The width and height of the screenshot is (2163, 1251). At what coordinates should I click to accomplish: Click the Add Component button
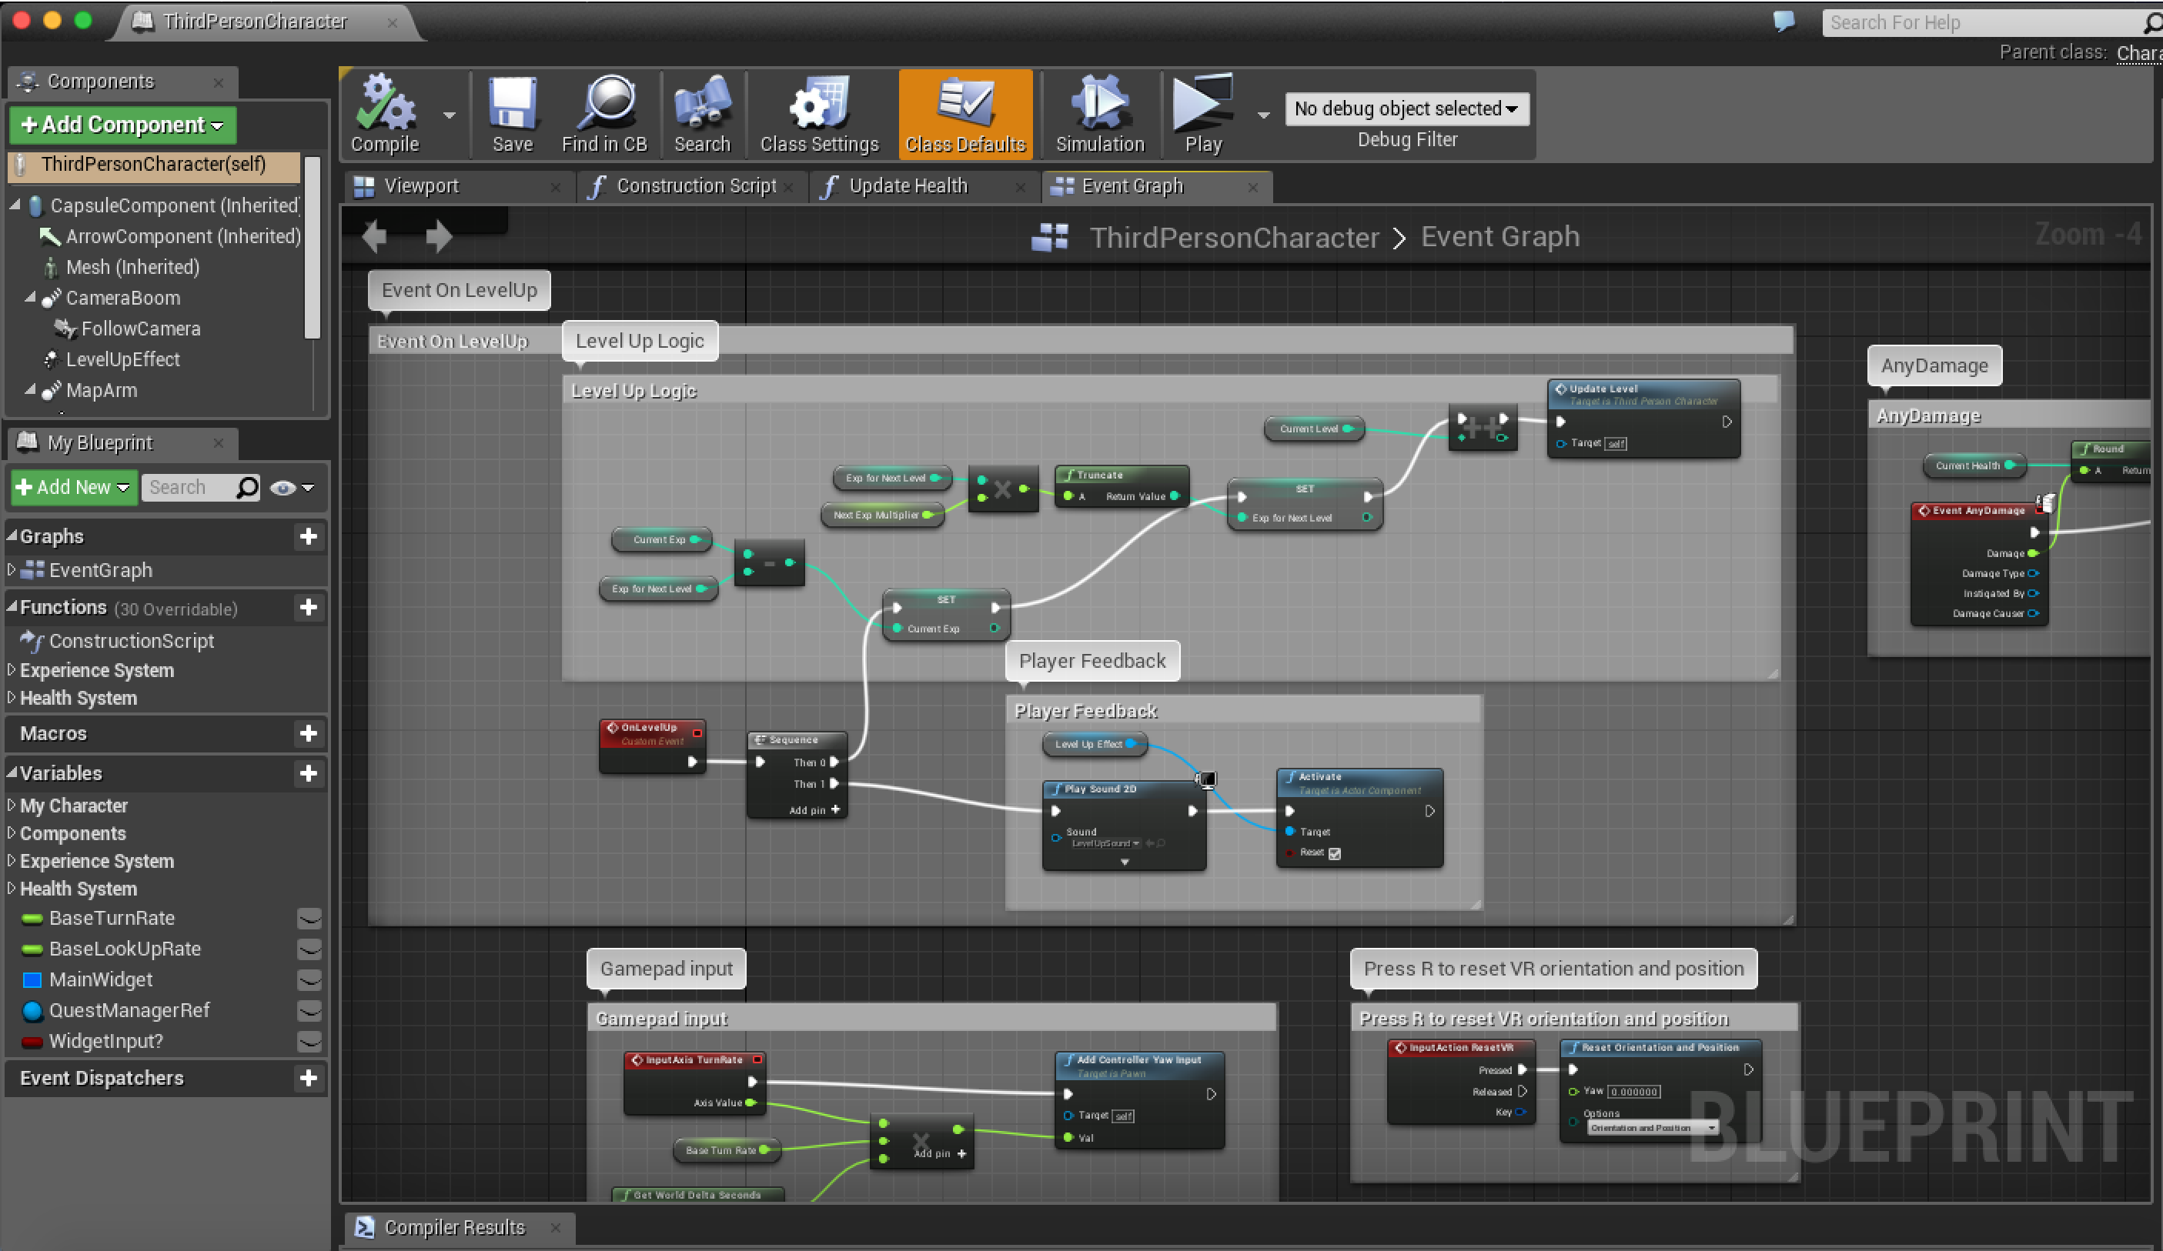pyautogui.click(x=122, y=125)
